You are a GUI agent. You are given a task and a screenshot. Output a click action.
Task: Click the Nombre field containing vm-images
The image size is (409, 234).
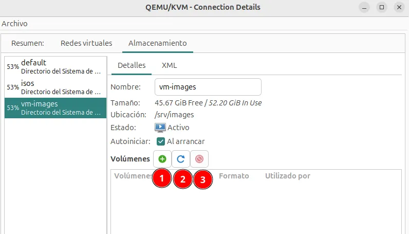coord(208,87)
